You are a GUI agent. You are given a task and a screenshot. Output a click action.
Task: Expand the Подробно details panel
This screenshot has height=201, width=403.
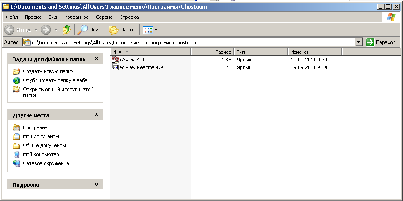tap(96, 184)
